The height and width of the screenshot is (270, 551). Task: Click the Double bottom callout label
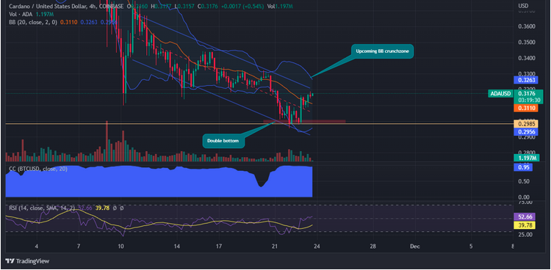pyautogui.click(x=223, y=141)
